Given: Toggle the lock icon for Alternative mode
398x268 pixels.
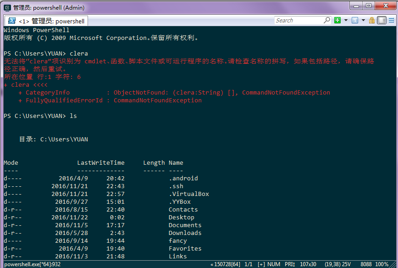Looking at the screenshot, I should (372, 20).
